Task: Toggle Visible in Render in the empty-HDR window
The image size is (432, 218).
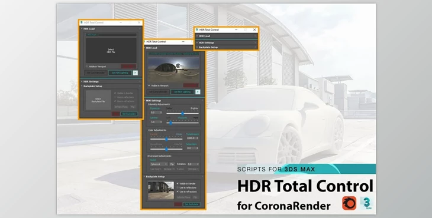Action: point(115,93)
